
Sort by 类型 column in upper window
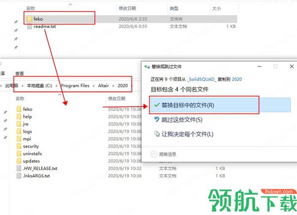click(x=174, y=8)
